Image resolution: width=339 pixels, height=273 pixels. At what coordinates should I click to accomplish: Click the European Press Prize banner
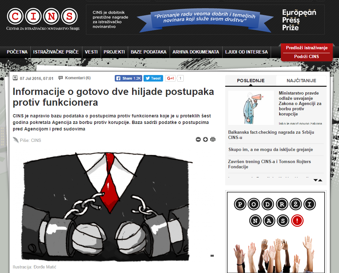pos(205,19)
